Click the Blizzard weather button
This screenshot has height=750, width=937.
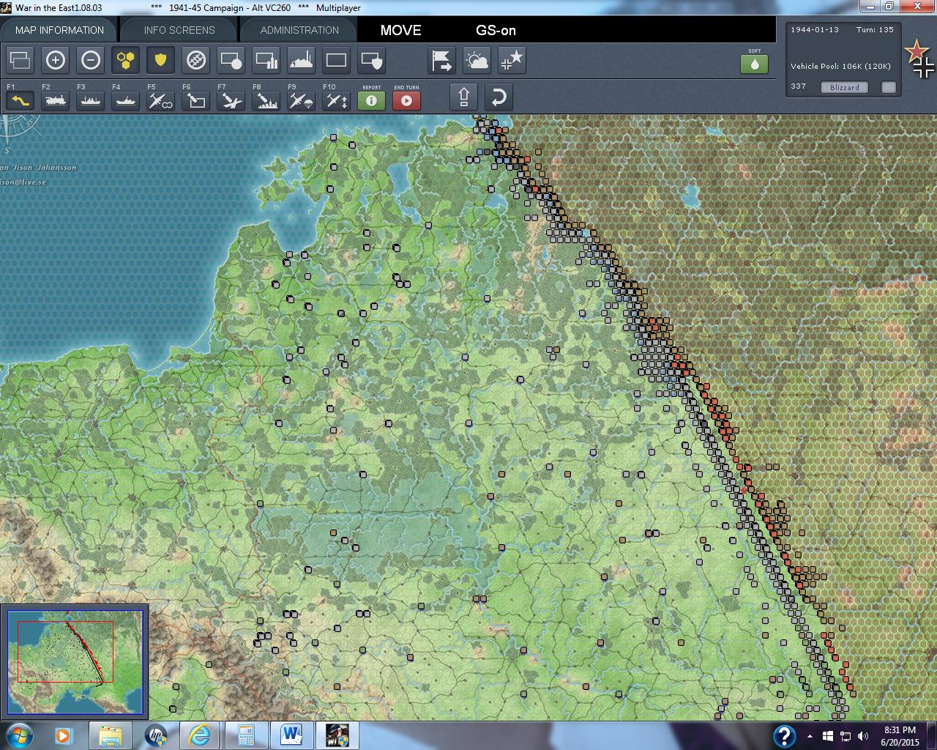844,87
